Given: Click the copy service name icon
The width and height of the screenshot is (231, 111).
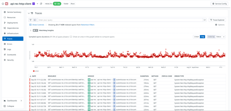Looking at the screenshot, I should click(41, 4).
